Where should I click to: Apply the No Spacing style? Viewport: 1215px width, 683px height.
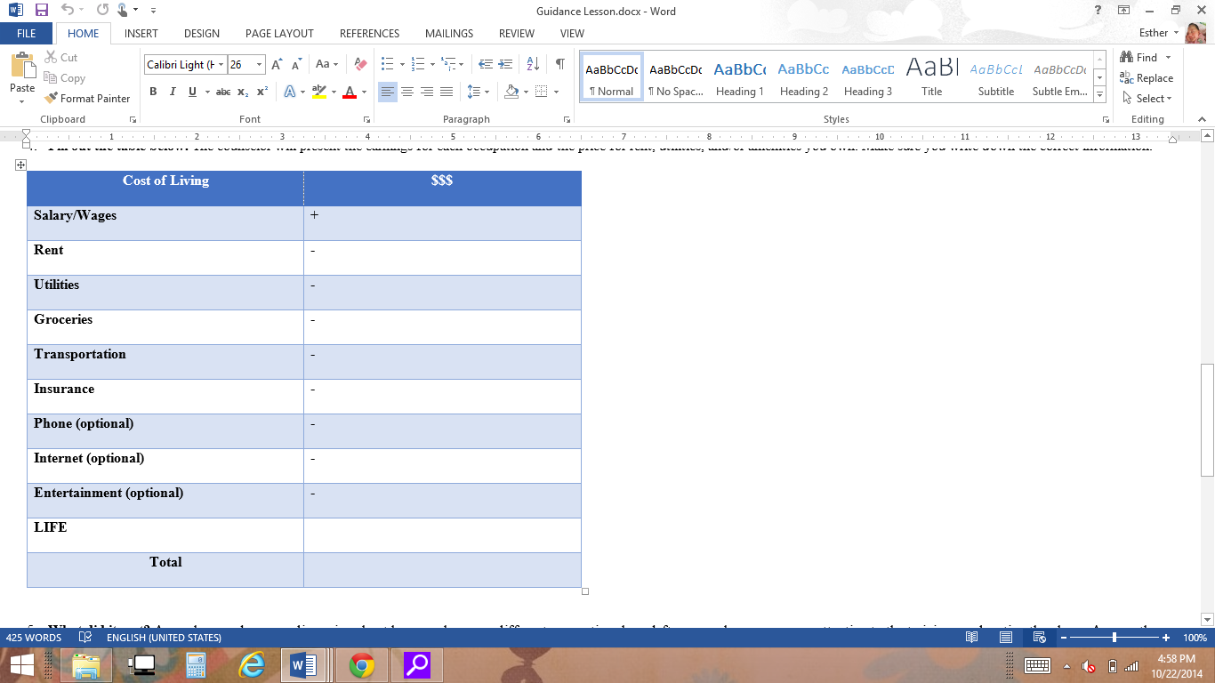[676, 77]
